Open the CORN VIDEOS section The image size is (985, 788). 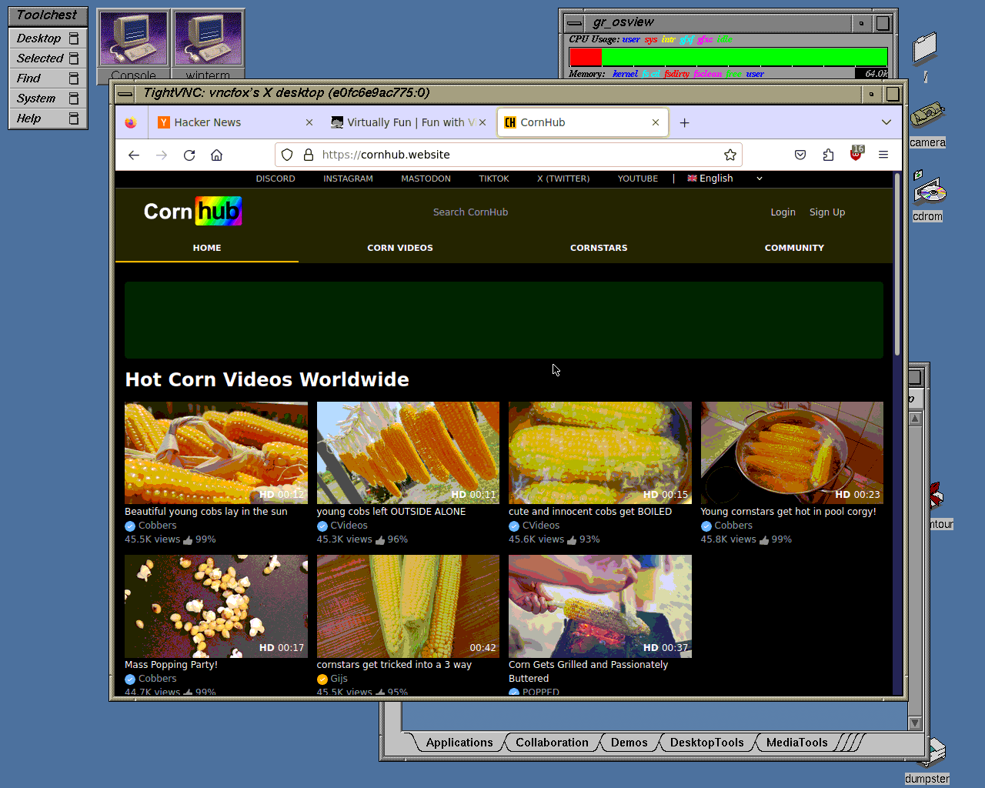coord(400,248)
